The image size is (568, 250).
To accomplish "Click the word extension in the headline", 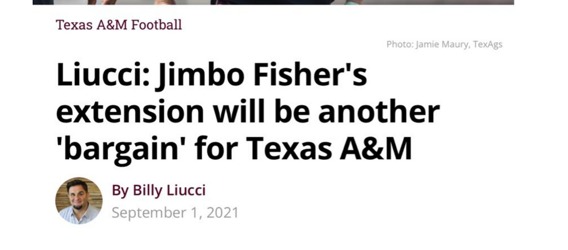I will click(x=130, y=112).
